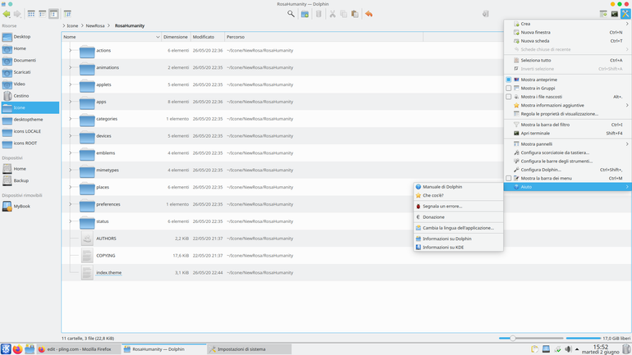
Task: Click the search magnifier toolbar icon
Action: point(291,14)
